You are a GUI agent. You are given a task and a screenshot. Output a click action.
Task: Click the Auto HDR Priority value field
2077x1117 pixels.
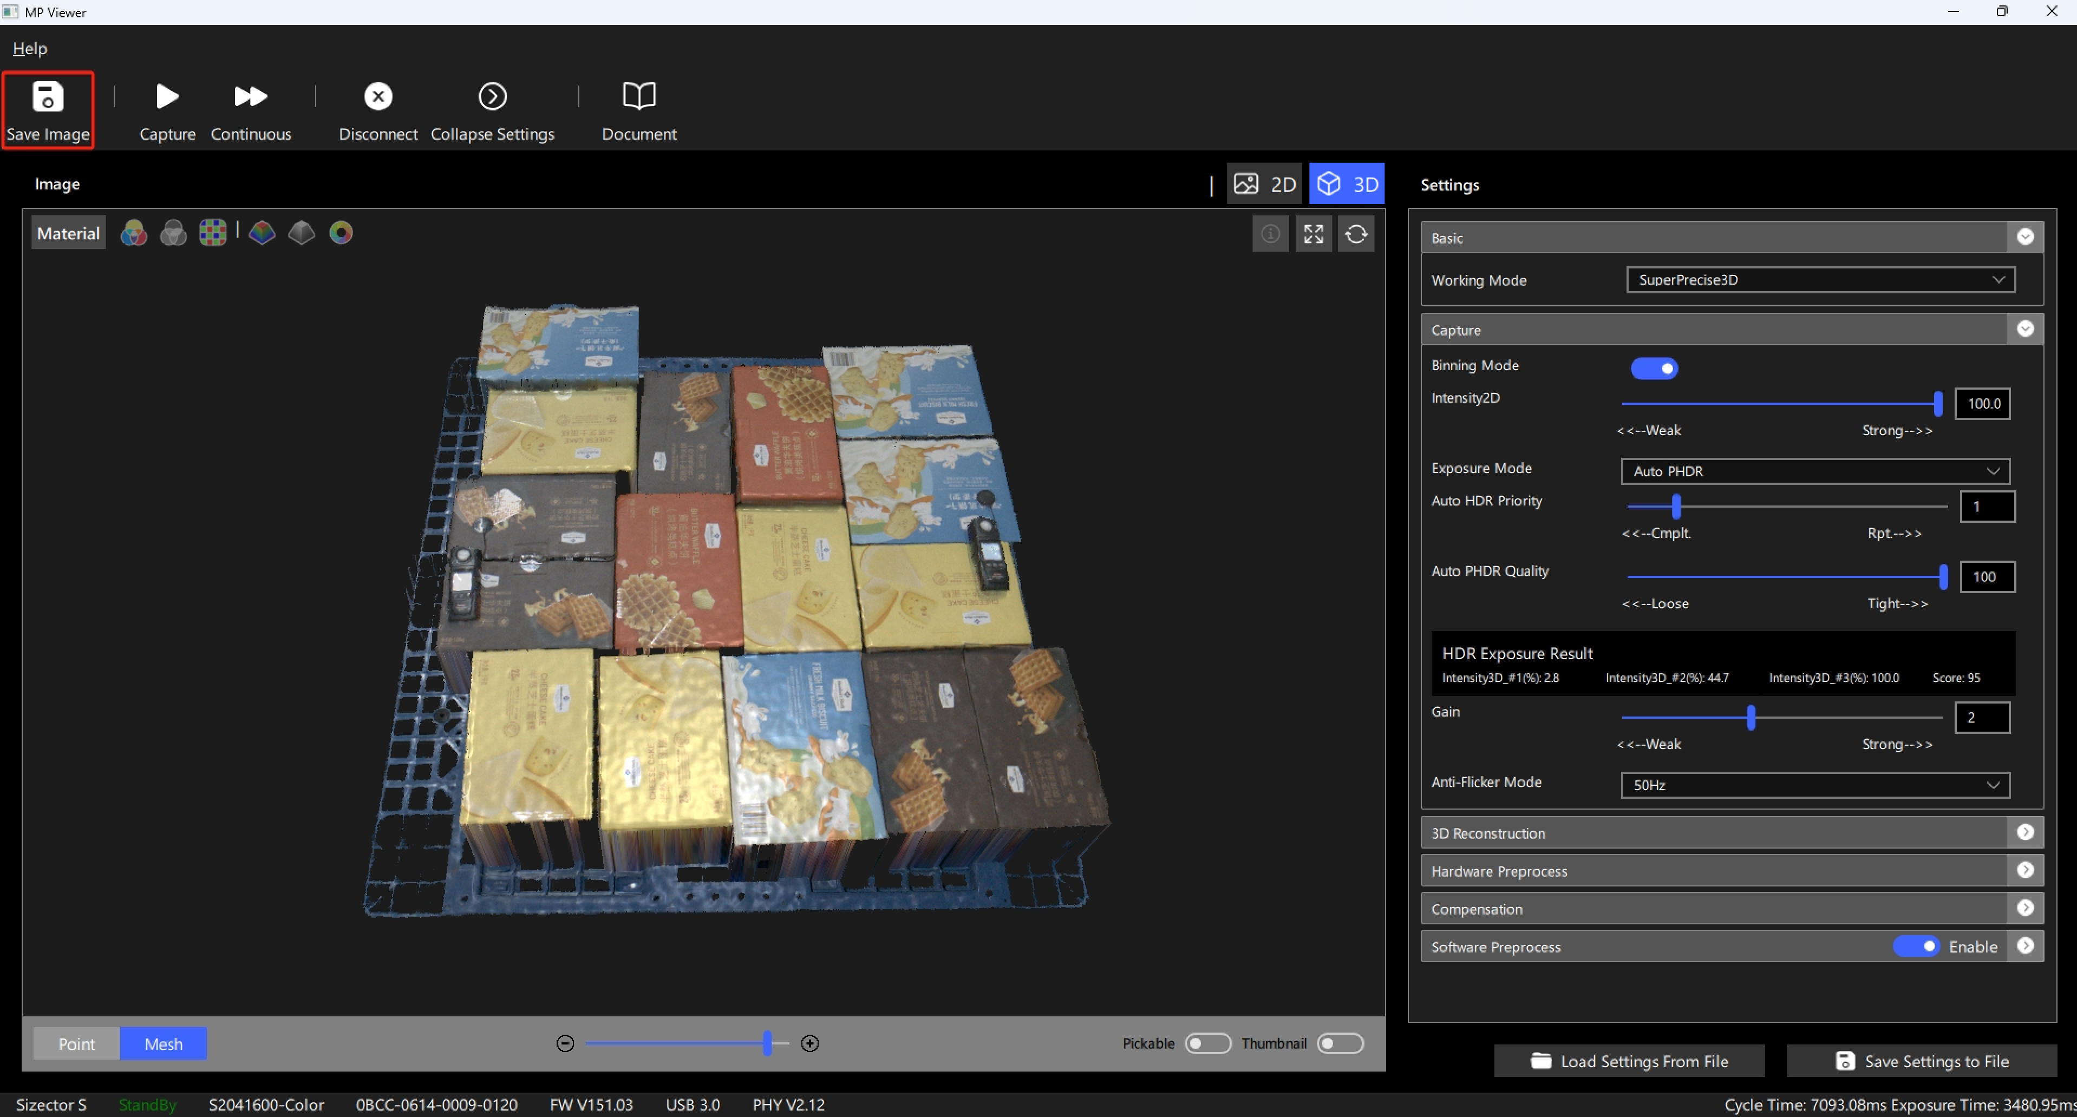click(x=1988, y=507)
